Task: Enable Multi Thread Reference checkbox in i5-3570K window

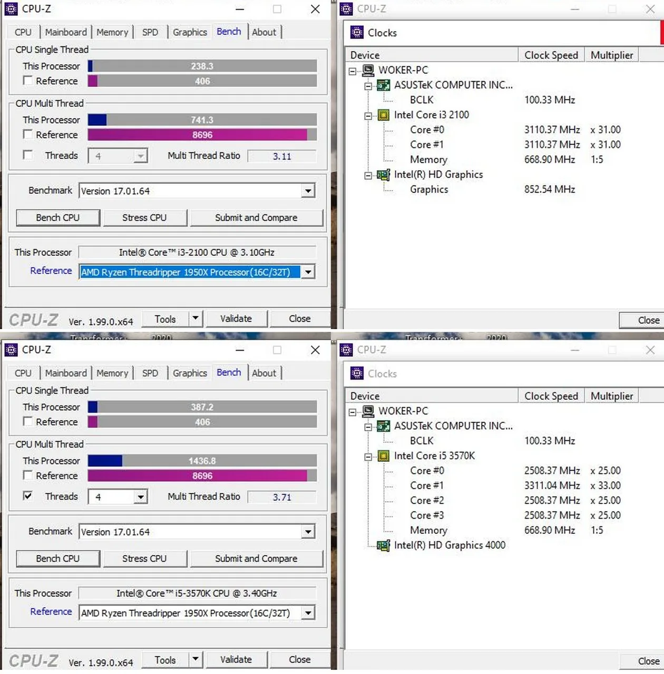Action: [28, 475]
